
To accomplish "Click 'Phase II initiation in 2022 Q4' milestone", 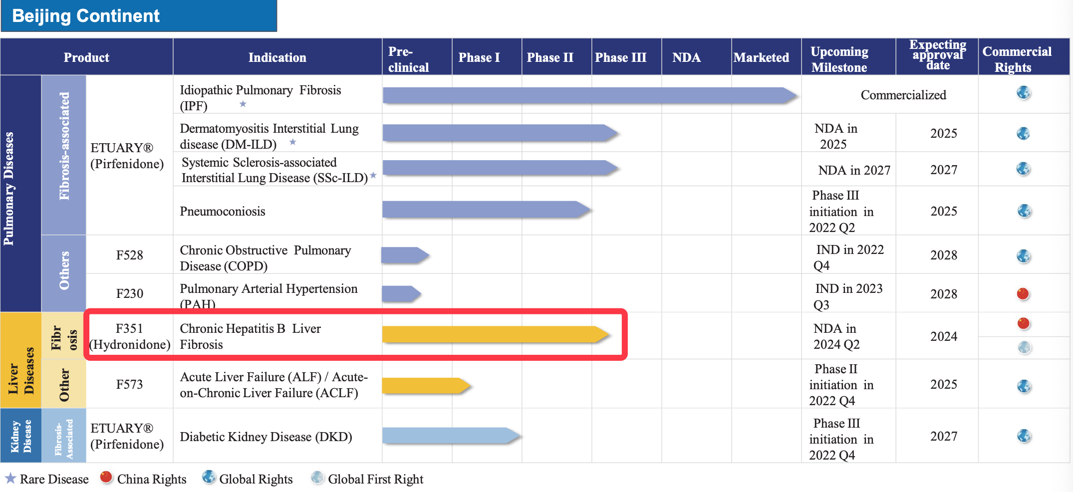I will pyautogui.click(x=841, y=385).
